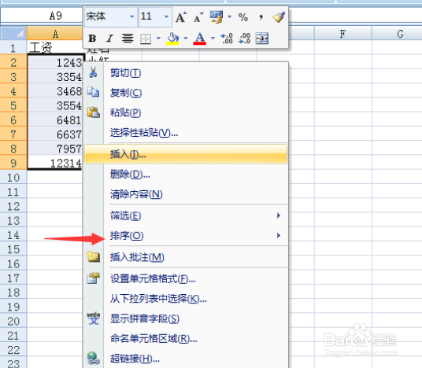
Task: Select row 20 header
Action: tap(13, 321)
